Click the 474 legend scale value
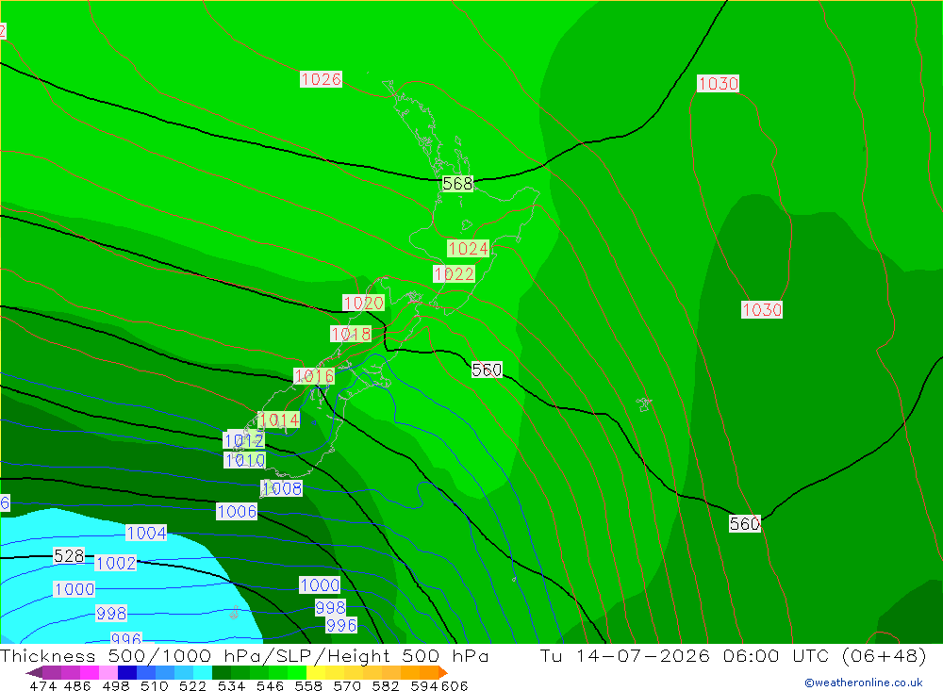The height and width of the screenshot is (691, 943). [42, 685]
